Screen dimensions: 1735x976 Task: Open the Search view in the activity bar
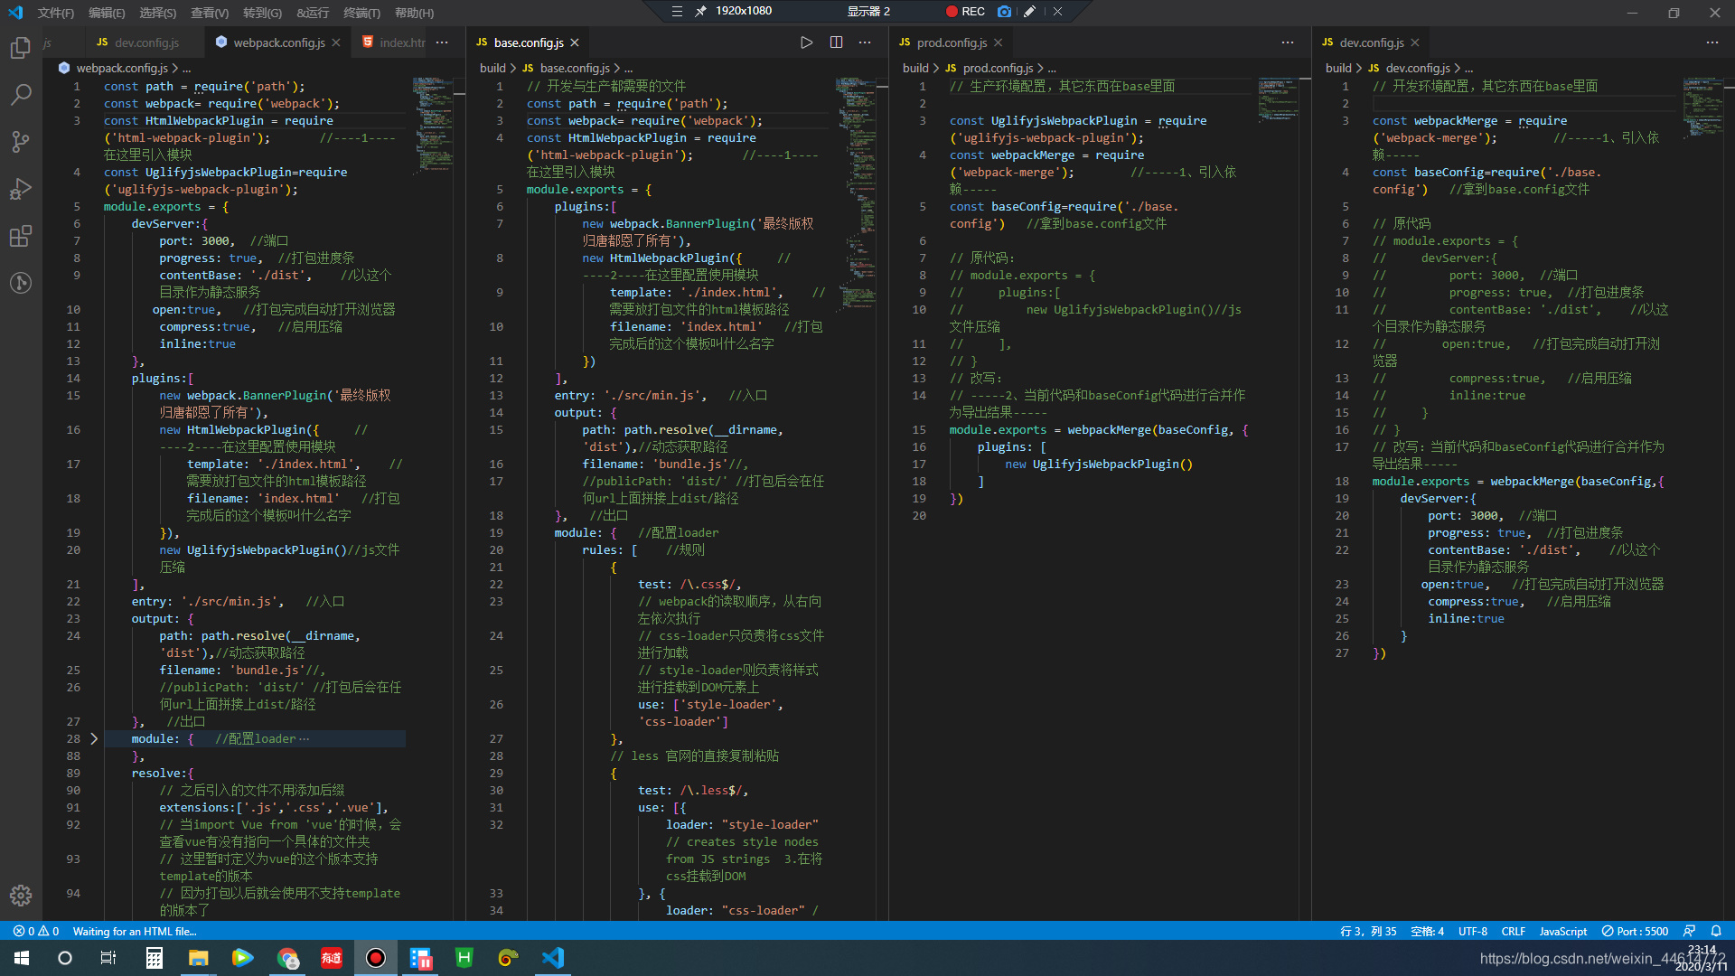click(x=21, y=94)
